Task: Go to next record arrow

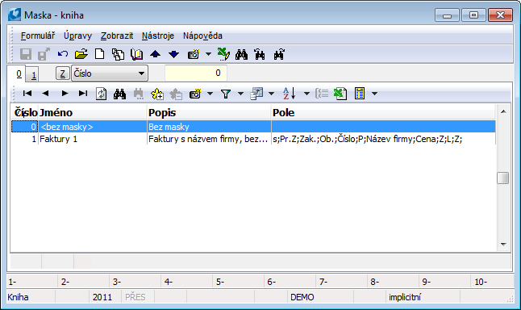Action: pyautogui.click(x=65, y=94)
